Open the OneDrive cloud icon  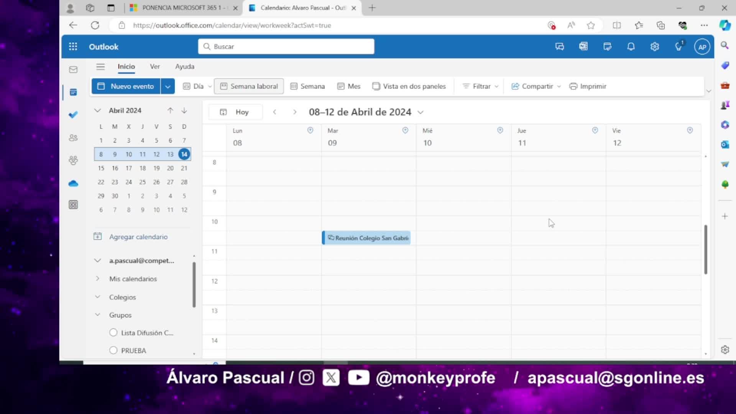click(x=73, y=184)
